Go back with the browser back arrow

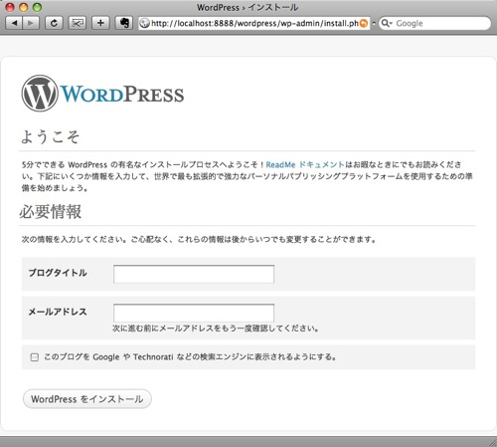[14, 23]
